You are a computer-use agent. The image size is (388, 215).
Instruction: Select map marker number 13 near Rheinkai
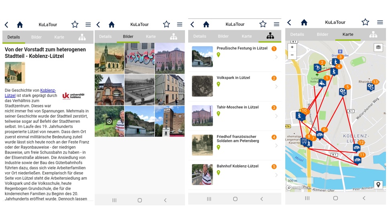tap(371, 87)
